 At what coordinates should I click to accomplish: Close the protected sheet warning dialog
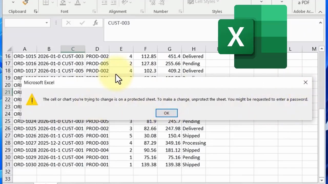click(x=305, y=82)
